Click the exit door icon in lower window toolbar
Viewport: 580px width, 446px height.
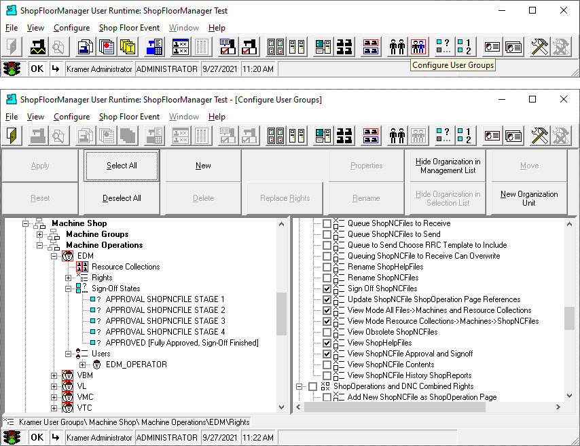pyautogui.click(x=12, y=136)
